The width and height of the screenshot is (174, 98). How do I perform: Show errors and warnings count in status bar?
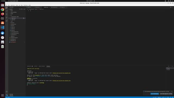point(8,97)
